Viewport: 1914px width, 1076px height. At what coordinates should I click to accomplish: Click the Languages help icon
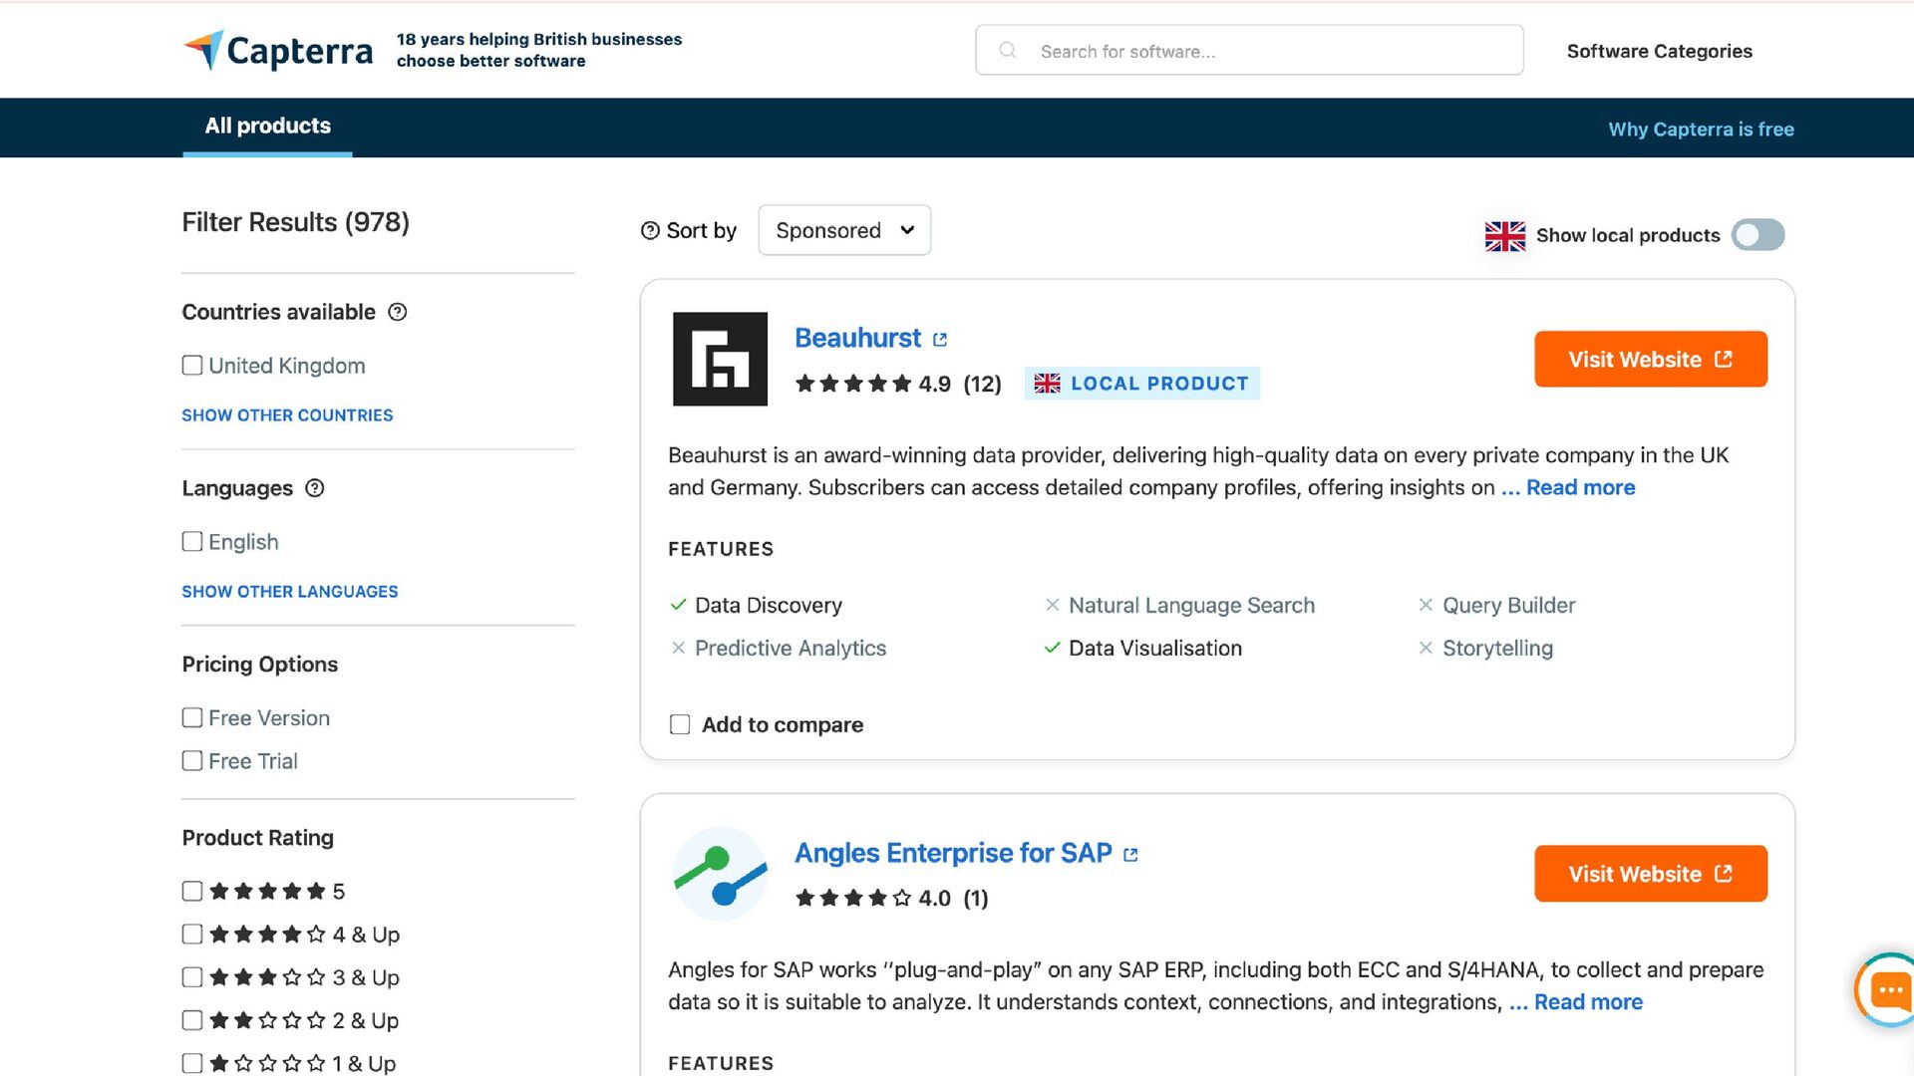coord(315,488)
